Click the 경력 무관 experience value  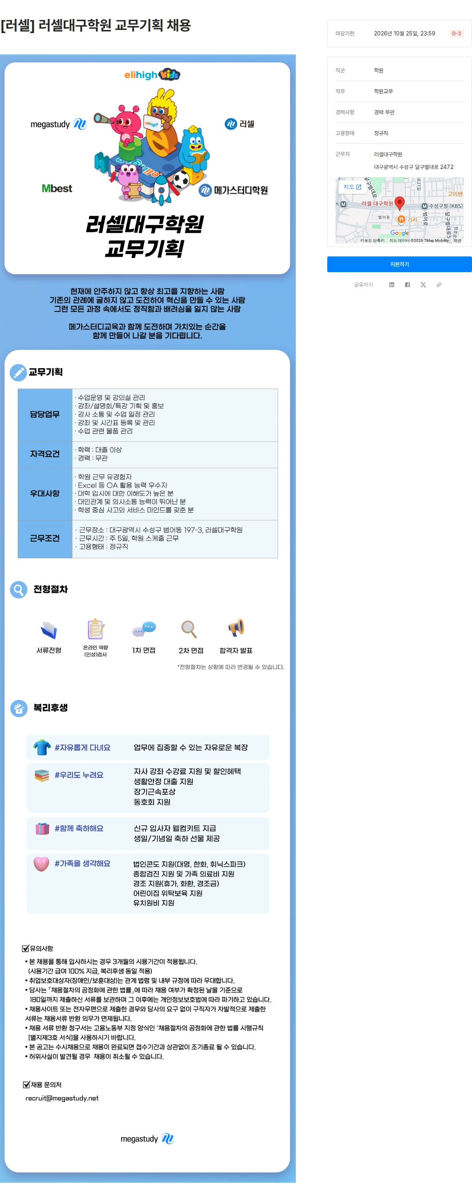(x=384, y=113)
